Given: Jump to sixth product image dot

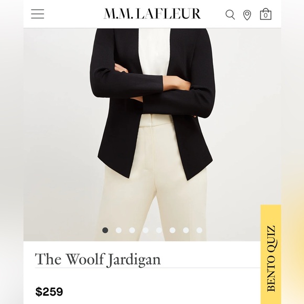Looking at the screenshot, I should click(172, 230).
